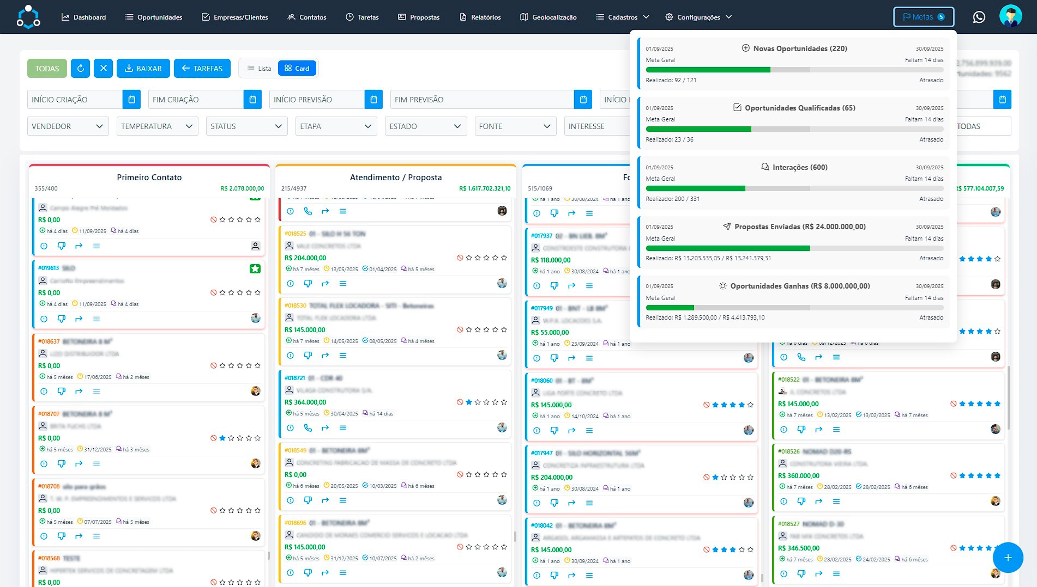
Task: Open the Oportunidades menu
Action: 154,17
